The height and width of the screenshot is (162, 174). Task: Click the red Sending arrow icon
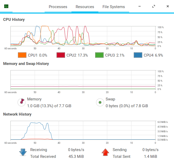[105, 152]
